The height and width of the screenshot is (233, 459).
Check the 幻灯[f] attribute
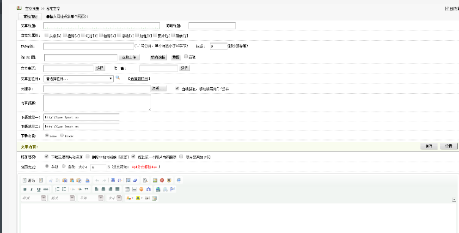83,35
